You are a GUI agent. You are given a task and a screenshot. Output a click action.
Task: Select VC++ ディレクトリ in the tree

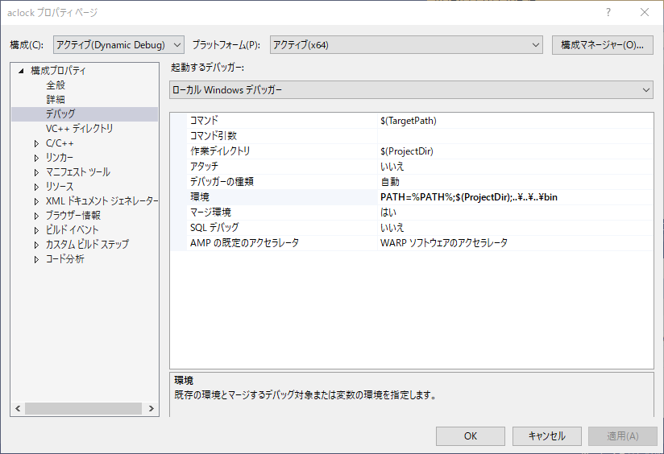[x=79, y=129]
